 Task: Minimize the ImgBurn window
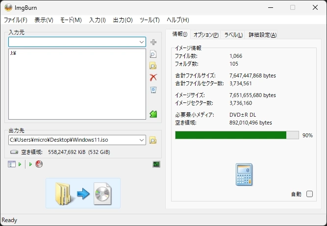coord(271,8)
